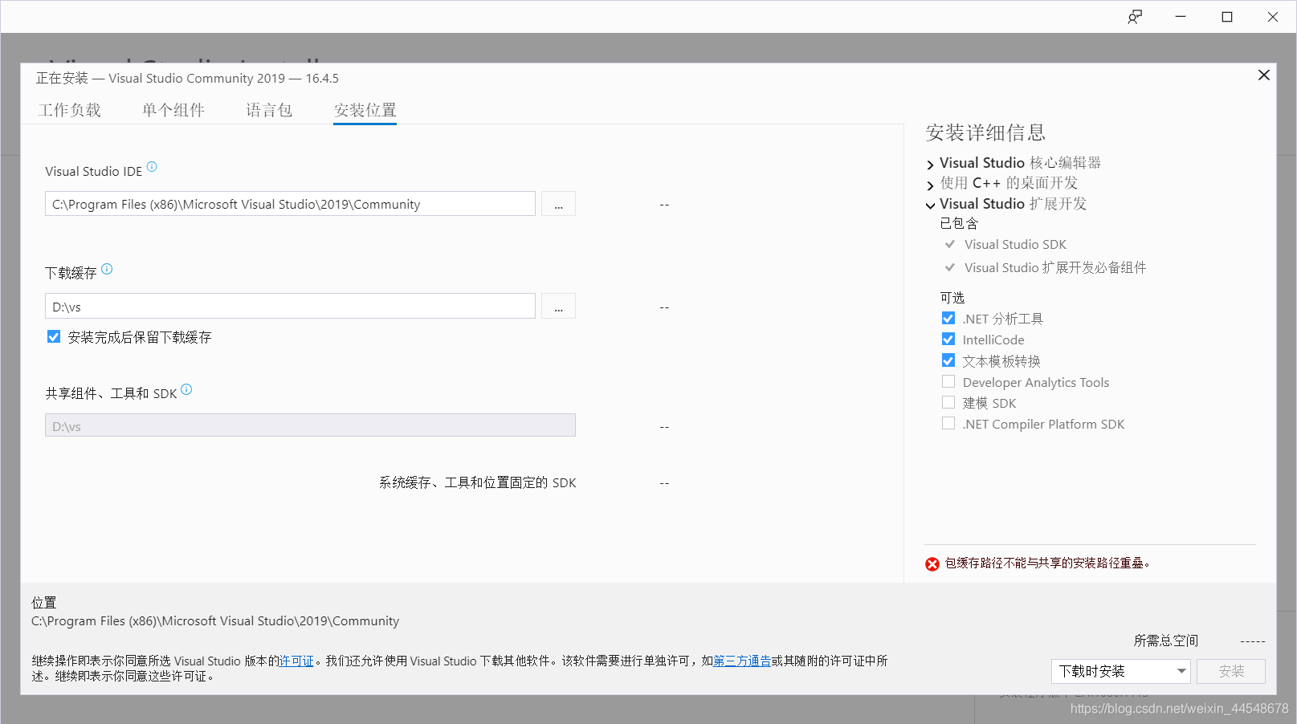Enable .NET Compiler Platform SDK checkbox
The image size is (1297, 724).
948,424
